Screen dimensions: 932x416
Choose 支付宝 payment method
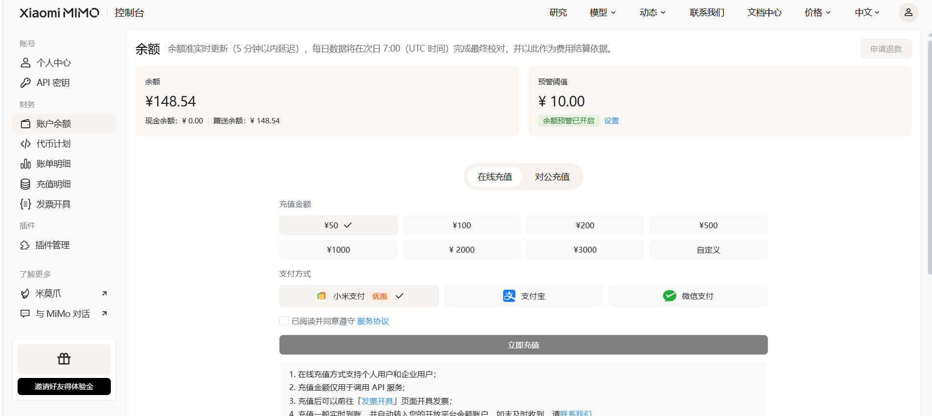coord(524,296)
